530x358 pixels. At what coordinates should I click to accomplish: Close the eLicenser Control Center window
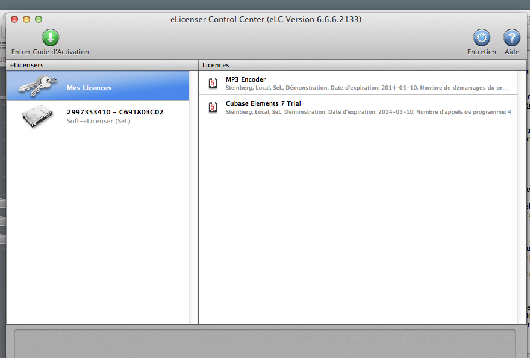point(14,19)
